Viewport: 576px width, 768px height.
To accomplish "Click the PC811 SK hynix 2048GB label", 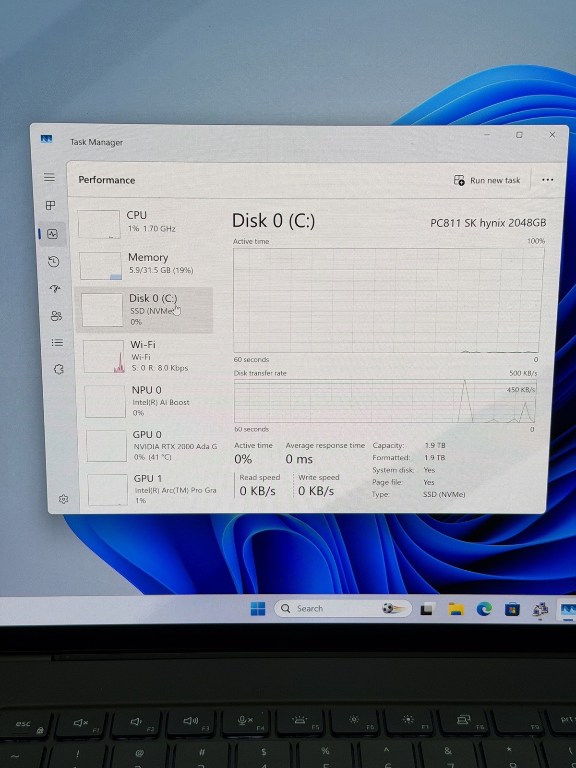I will 488,223.
